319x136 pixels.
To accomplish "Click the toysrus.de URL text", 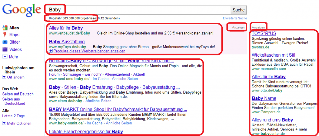I will point(260,47).
